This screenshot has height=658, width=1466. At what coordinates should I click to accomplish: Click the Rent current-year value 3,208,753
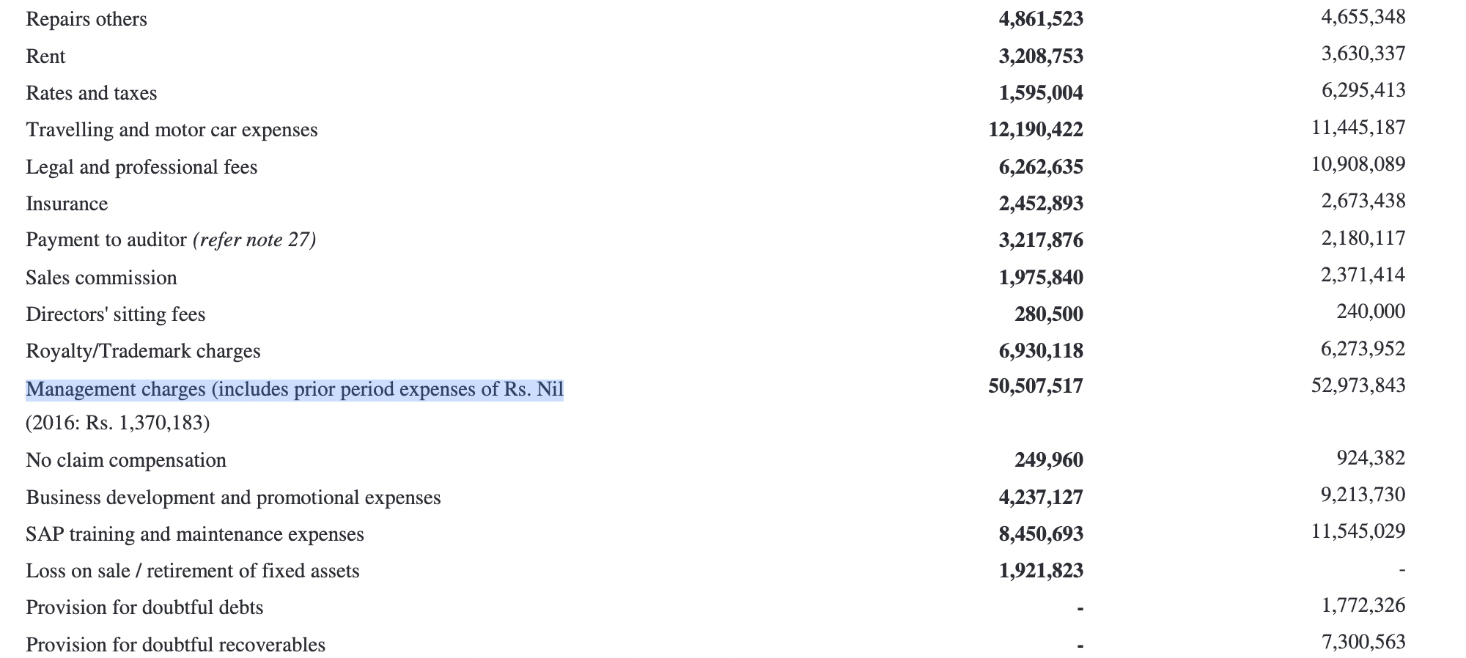point(1041,56)
